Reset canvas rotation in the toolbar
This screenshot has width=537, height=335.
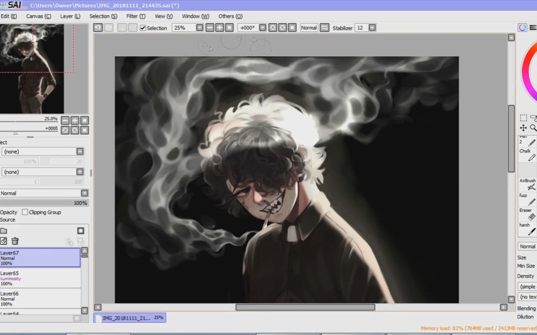click(292, 28)
